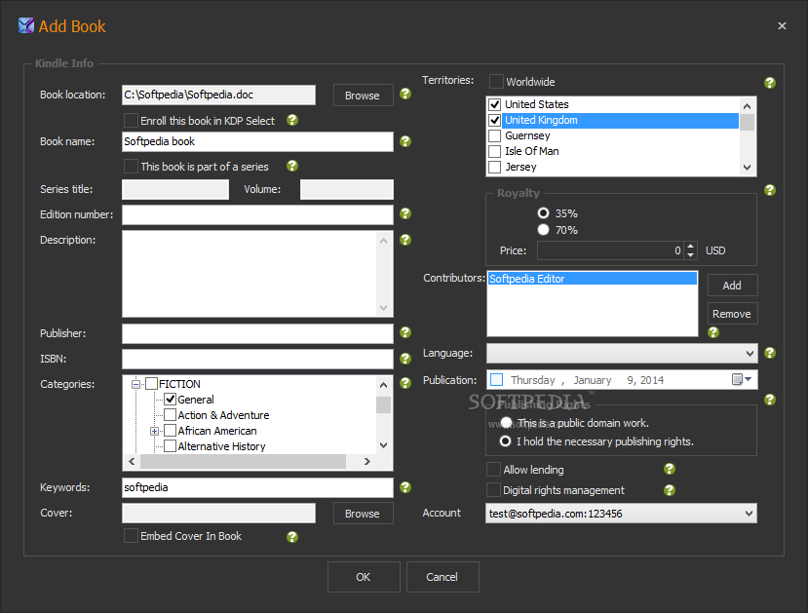
Task: Enable Enroll this book in KDP Select
Action: point(131,121)
